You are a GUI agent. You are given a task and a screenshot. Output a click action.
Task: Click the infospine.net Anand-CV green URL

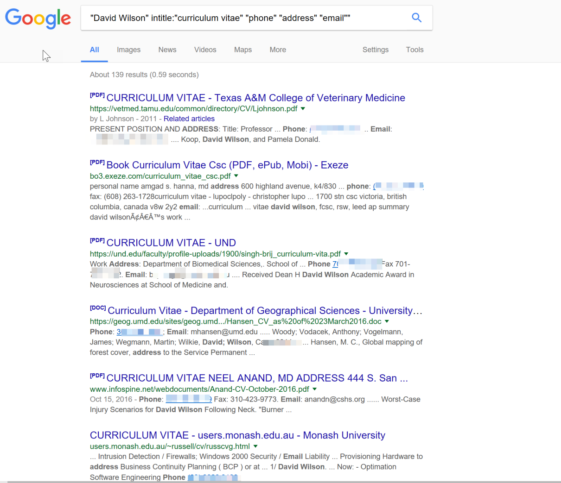(199, 389)
